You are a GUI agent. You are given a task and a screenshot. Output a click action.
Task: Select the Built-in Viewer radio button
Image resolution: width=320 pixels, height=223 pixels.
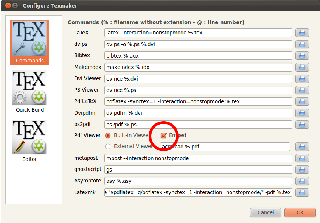click(x=107, y=136)
